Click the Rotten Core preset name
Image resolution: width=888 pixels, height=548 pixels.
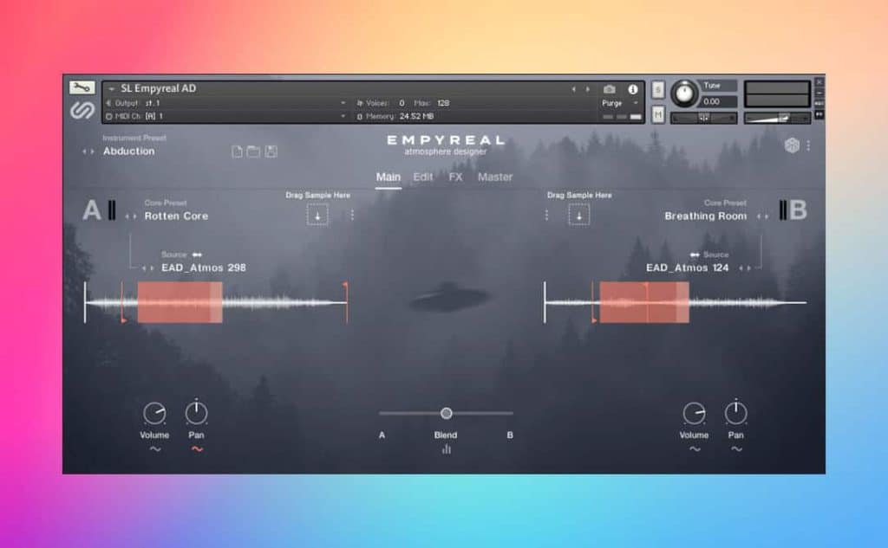(176, 216)
